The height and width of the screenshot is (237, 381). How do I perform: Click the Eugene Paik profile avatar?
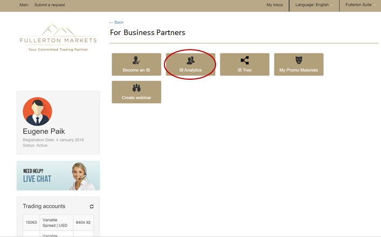[x=37, y=111]
